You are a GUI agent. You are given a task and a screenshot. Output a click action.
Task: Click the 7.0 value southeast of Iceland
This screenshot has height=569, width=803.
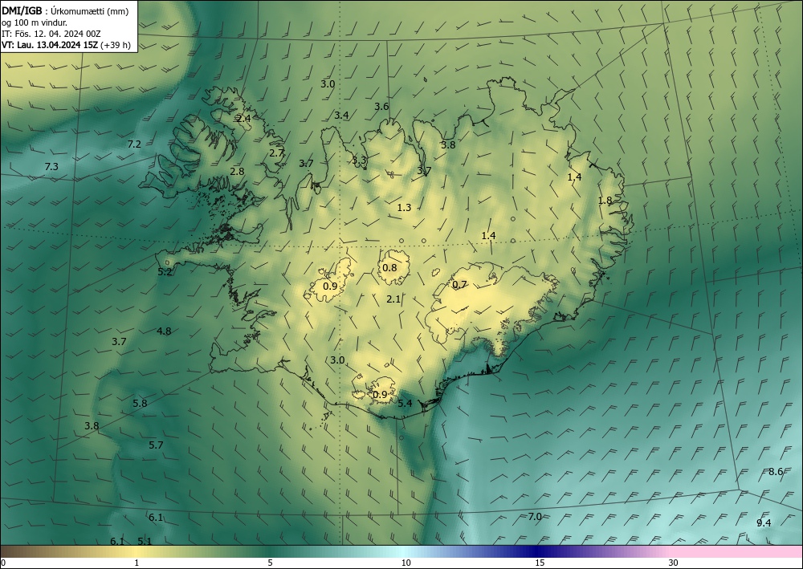(535, 517)
